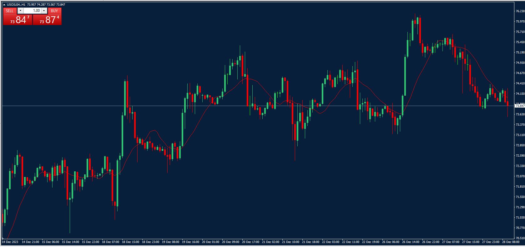Click the 28 Dec 08:00 time axis label

click(511, 242)
